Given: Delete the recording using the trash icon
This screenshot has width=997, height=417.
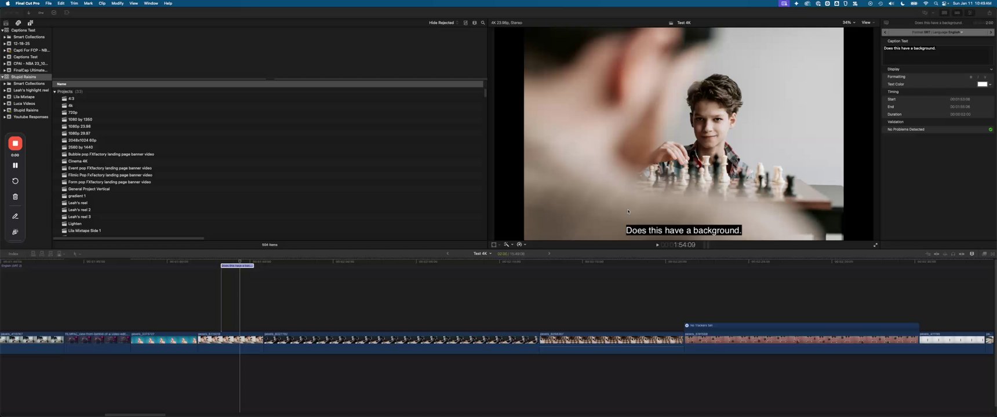Looking at the screenshot, I should point(15,197).
